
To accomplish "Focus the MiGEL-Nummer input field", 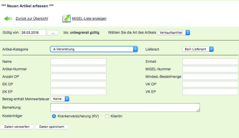I will tap(210, 69).
